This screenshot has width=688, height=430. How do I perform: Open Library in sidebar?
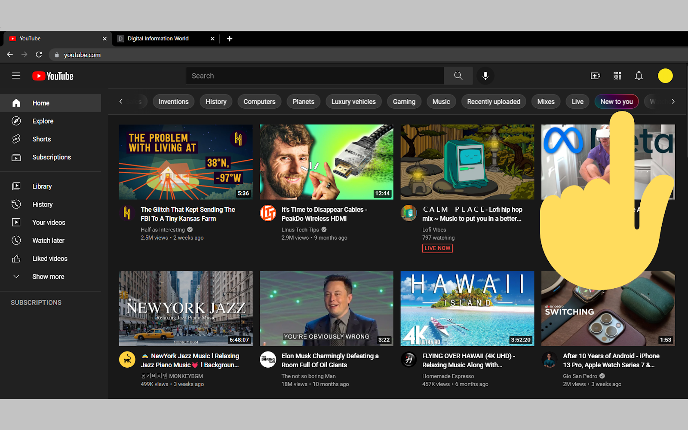(51, 186)
